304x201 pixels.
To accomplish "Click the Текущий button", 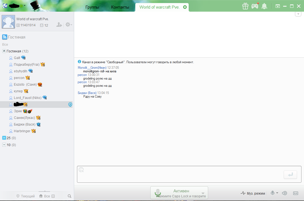I will 26,196.
